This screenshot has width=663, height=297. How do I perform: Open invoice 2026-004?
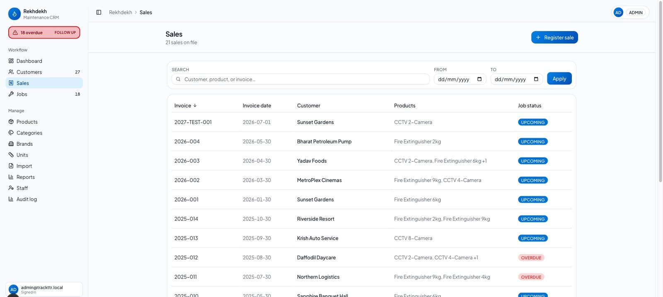click(x=187, y=142)
